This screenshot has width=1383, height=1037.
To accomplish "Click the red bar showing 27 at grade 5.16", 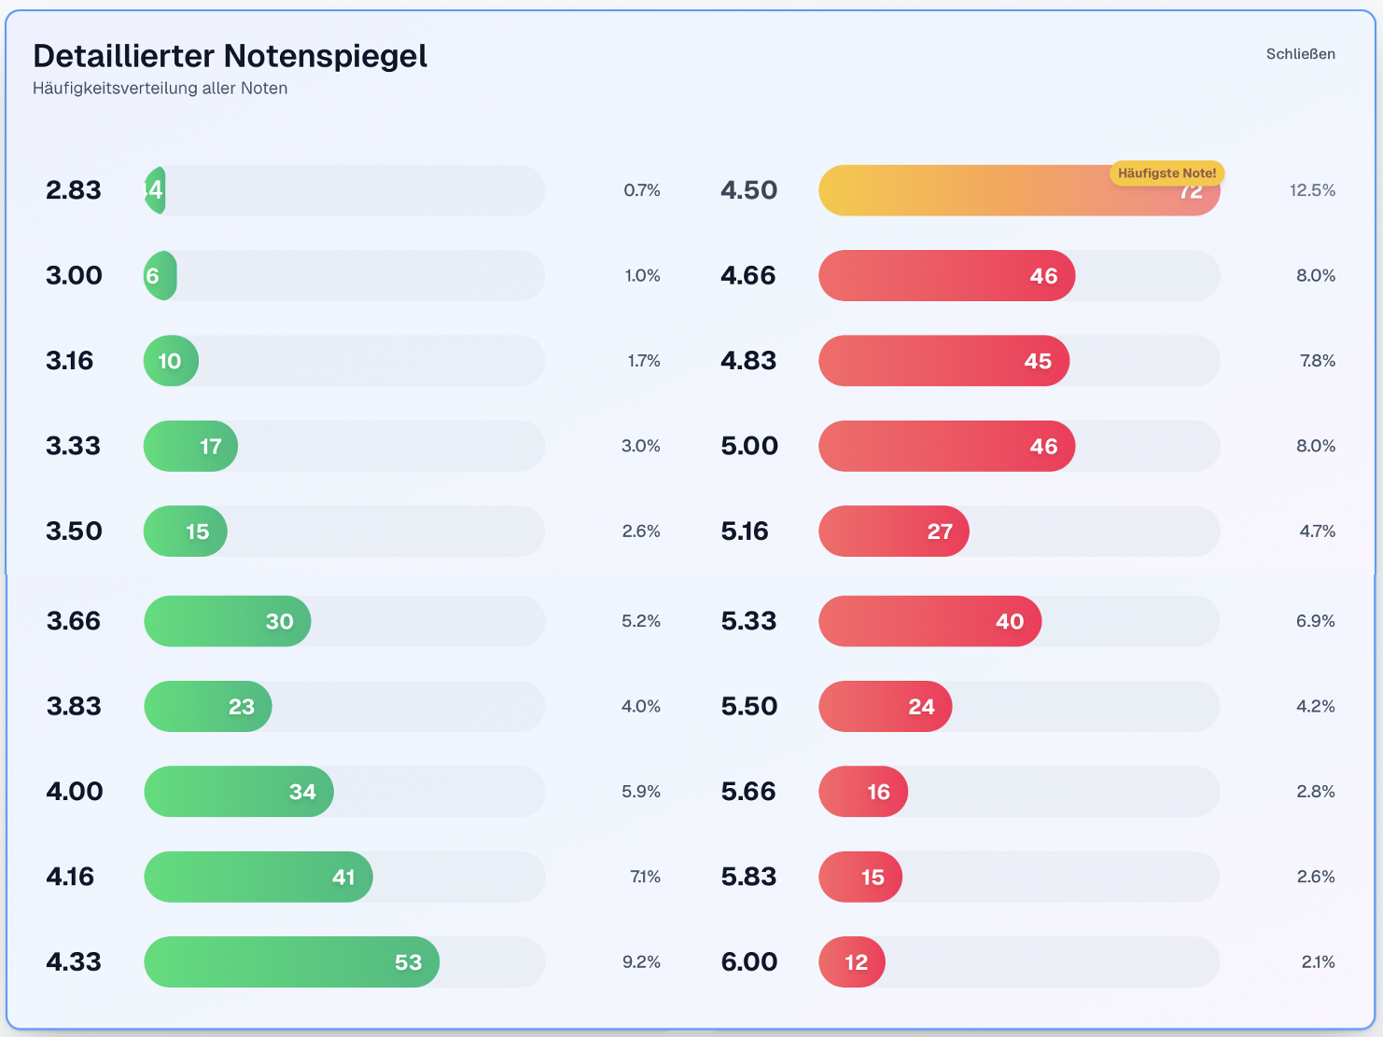I will [893, 532].
